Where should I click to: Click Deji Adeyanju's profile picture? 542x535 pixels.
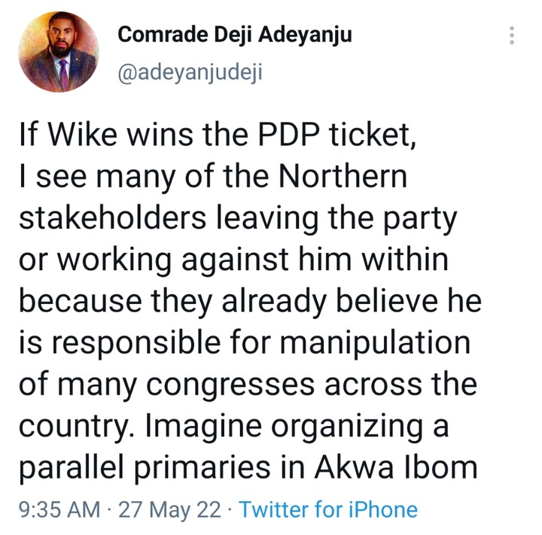click(x=59, y=51)
